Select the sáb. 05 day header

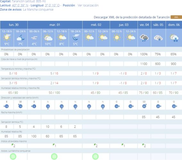point(158,25)
